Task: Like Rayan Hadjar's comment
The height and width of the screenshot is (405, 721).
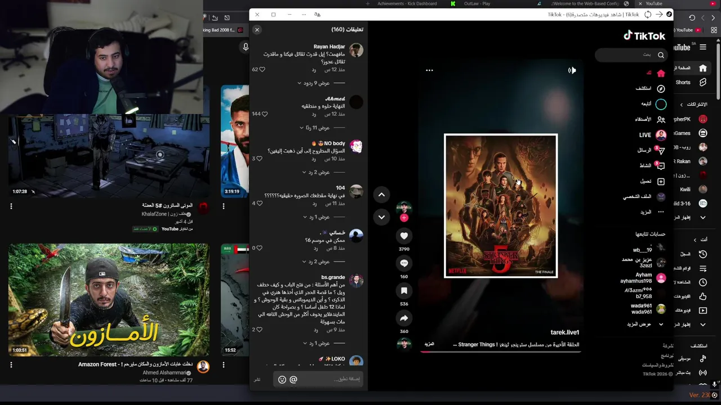Action: (x=262, y=69)
